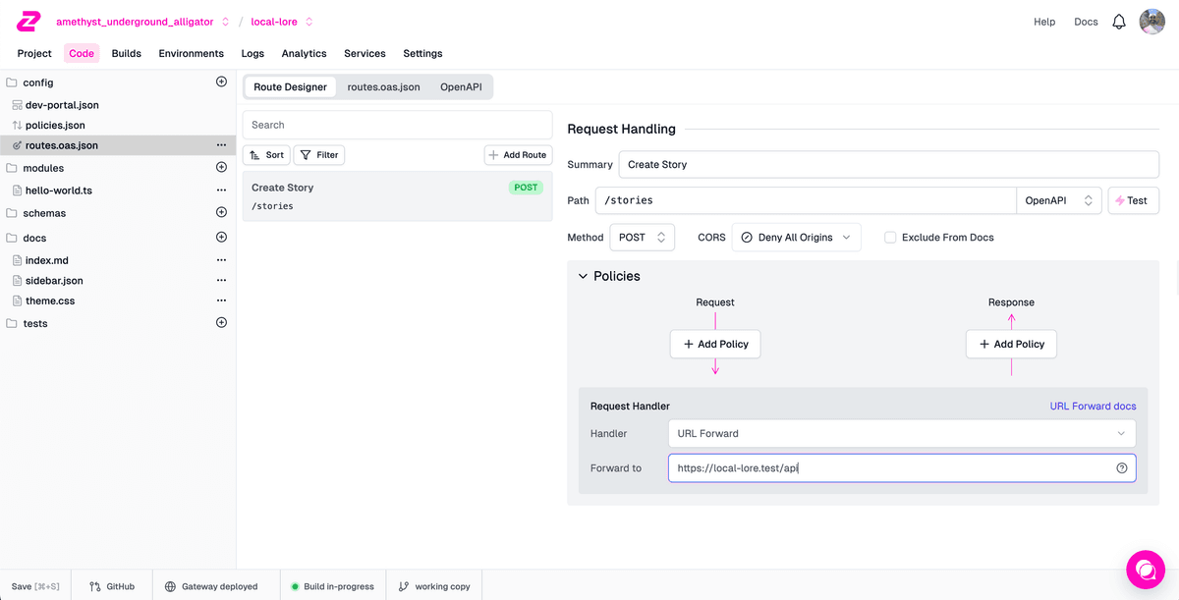
Task: Open user profile avatar
Action: [x=1151, y=22]
